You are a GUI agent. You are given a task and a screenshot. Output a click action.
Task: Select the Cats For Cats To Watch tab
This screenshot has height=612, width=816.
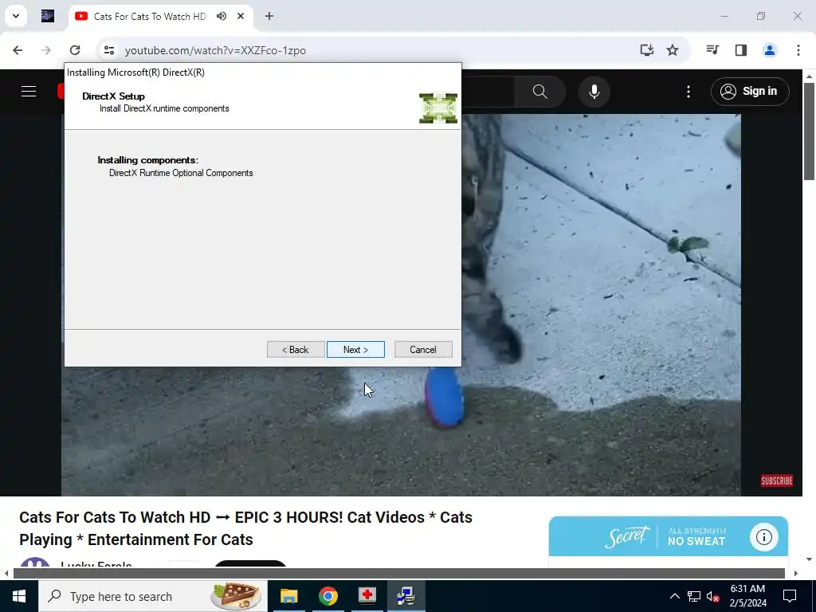(x=150, y=16)
